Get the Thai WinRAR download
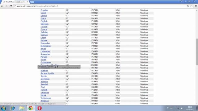198x111 pixels. [43, 87]
